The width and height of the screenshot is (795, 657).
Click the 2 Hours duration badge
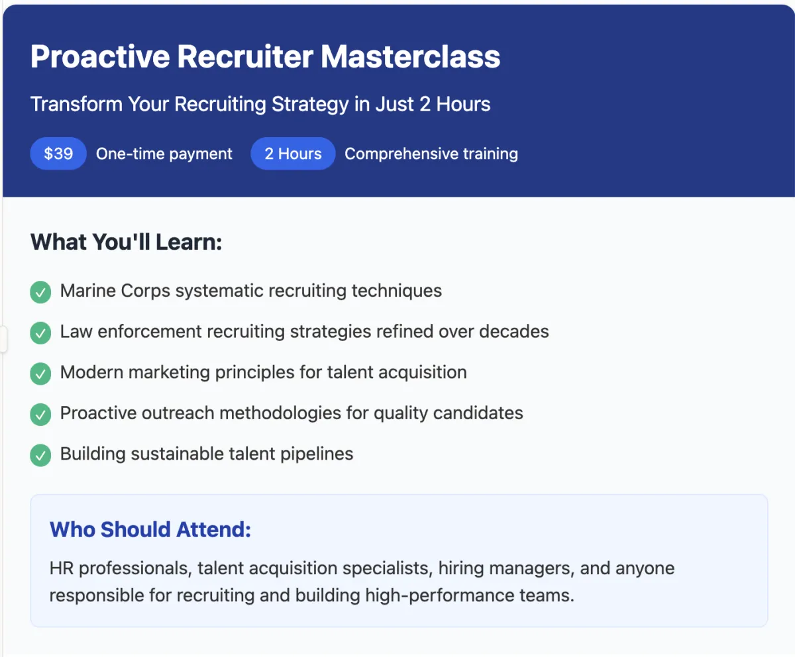click(x=293, y=154)
